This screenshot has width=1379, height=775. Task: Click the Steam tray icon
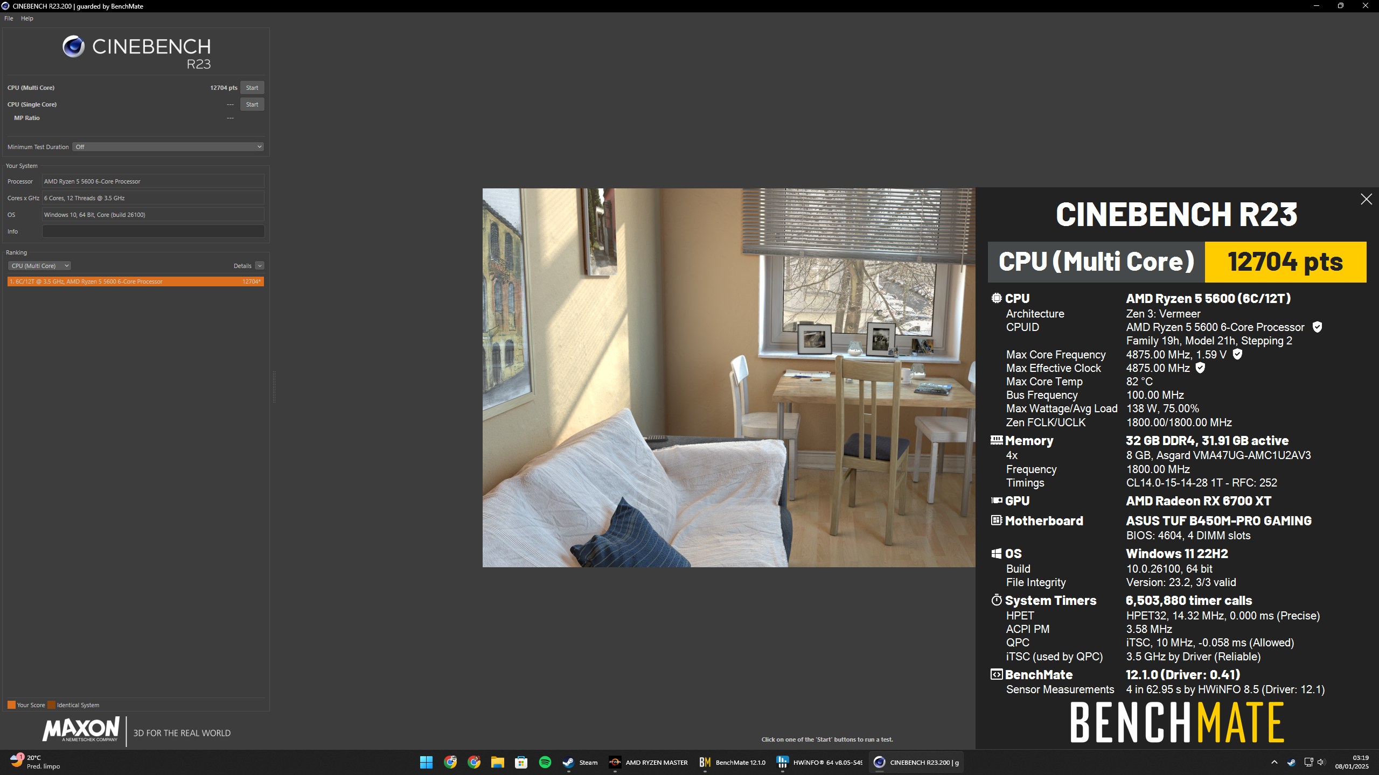[1291, 762]
